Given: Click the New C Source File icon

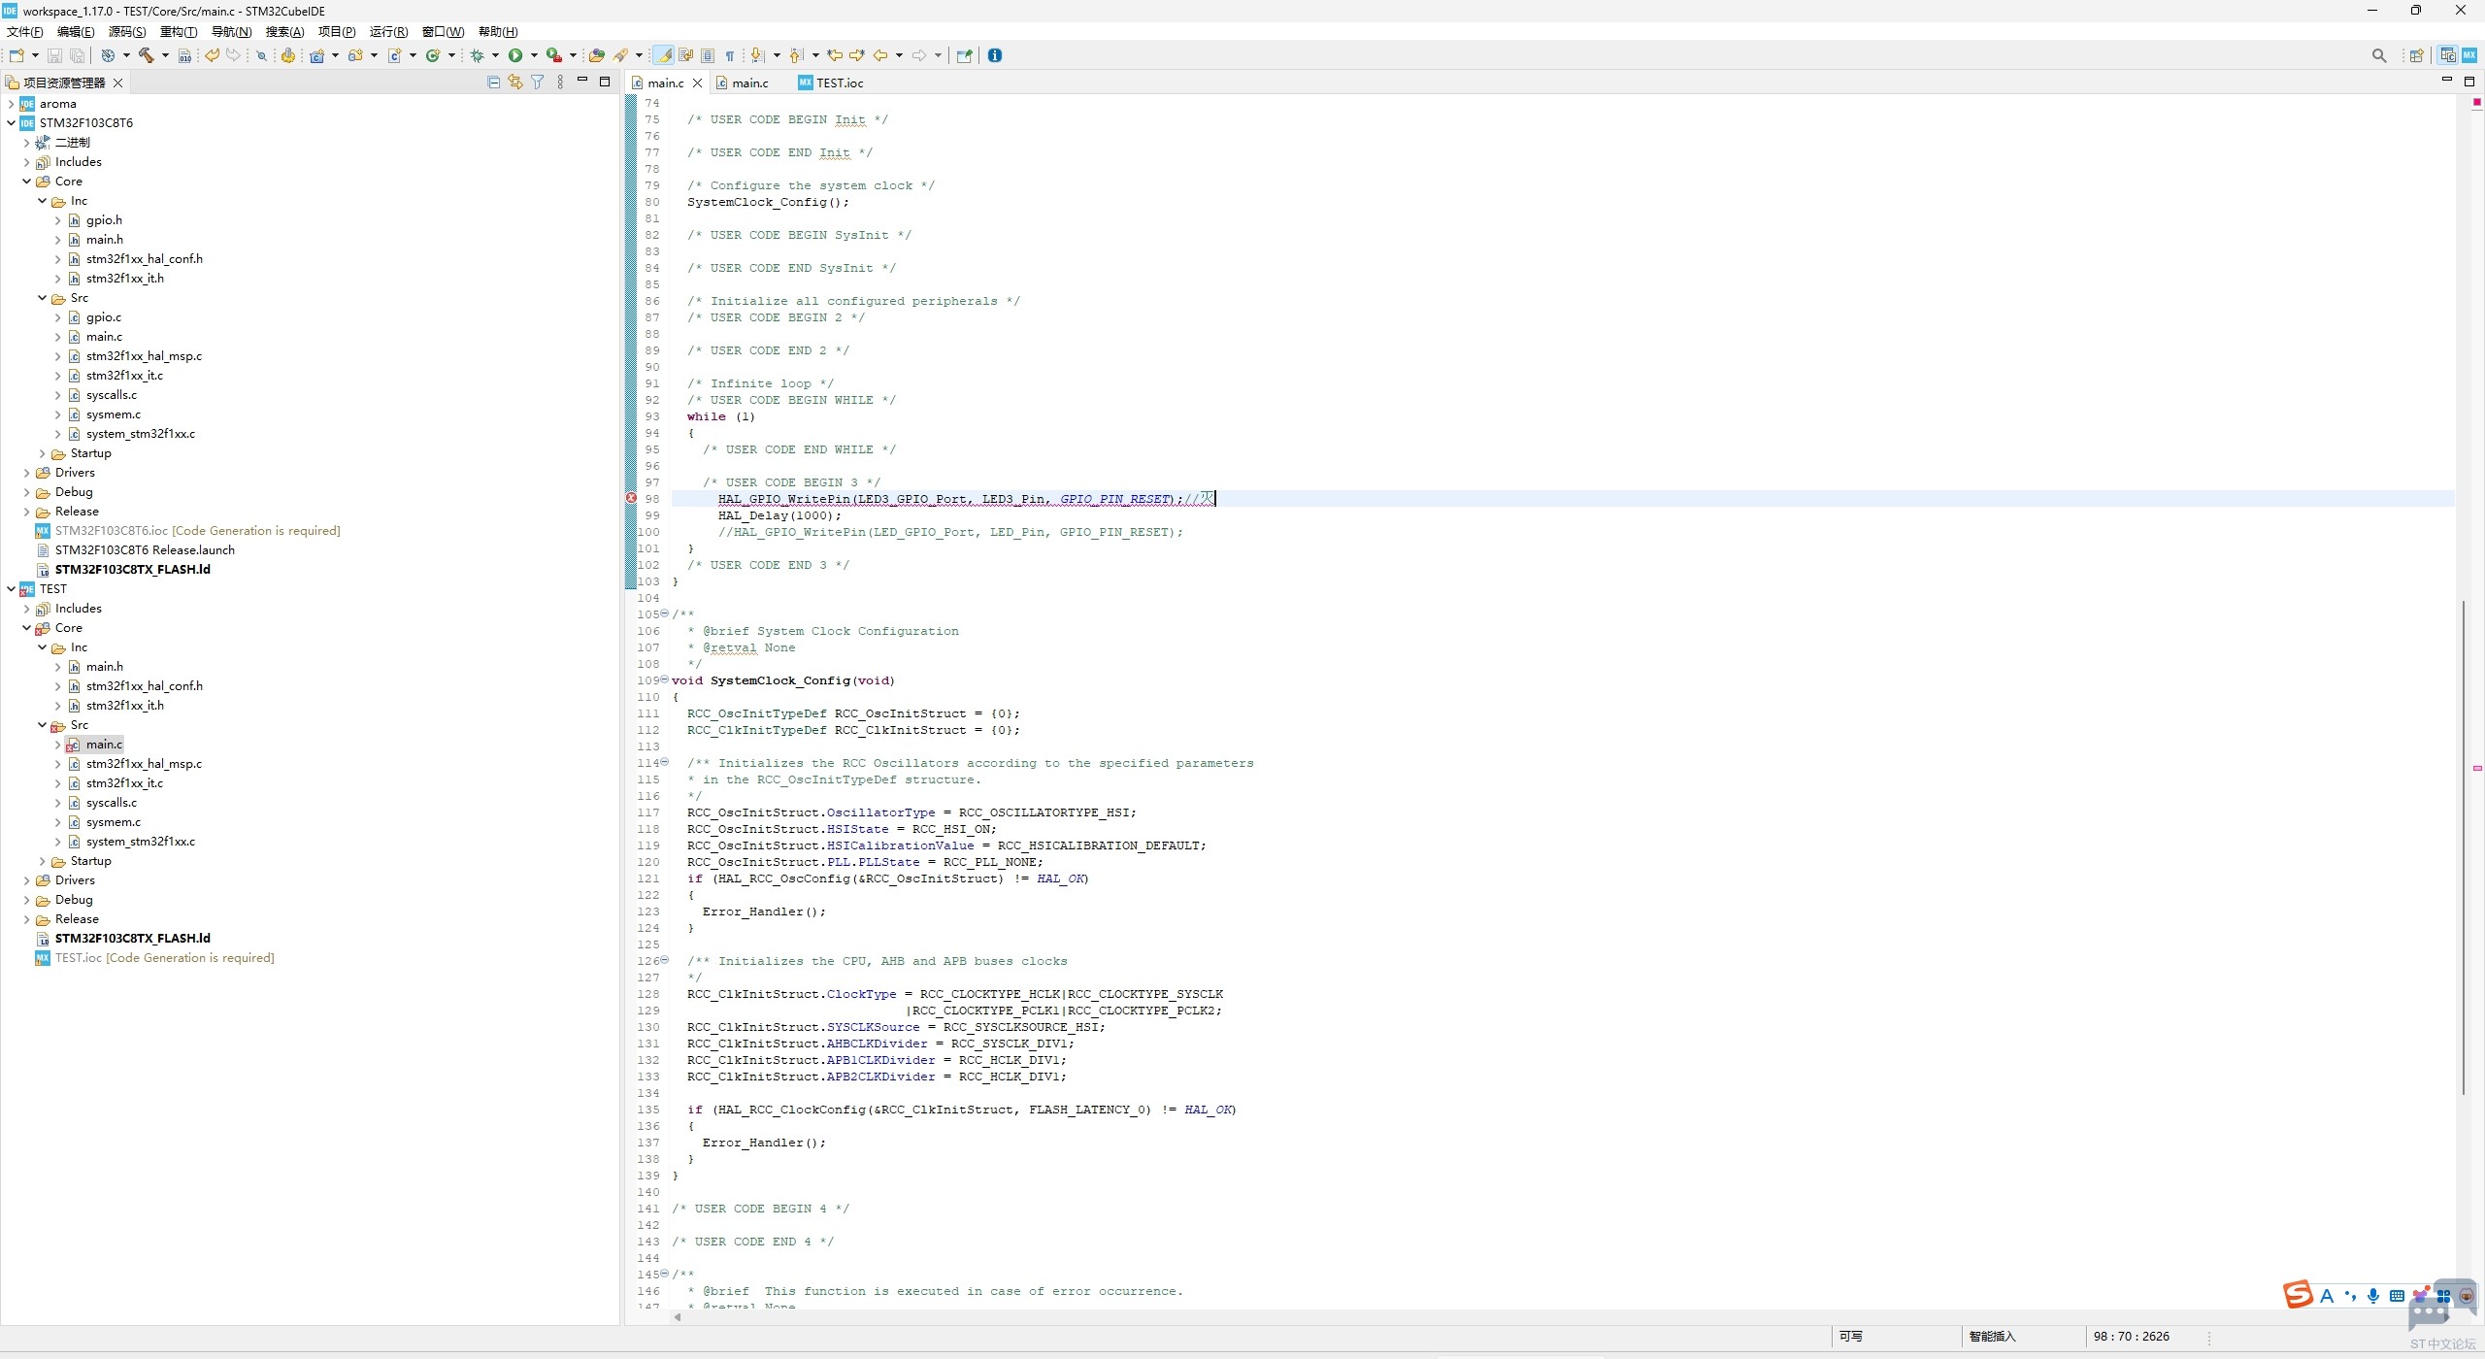Looking at the screenshot, I should click(x=394, y=55).
